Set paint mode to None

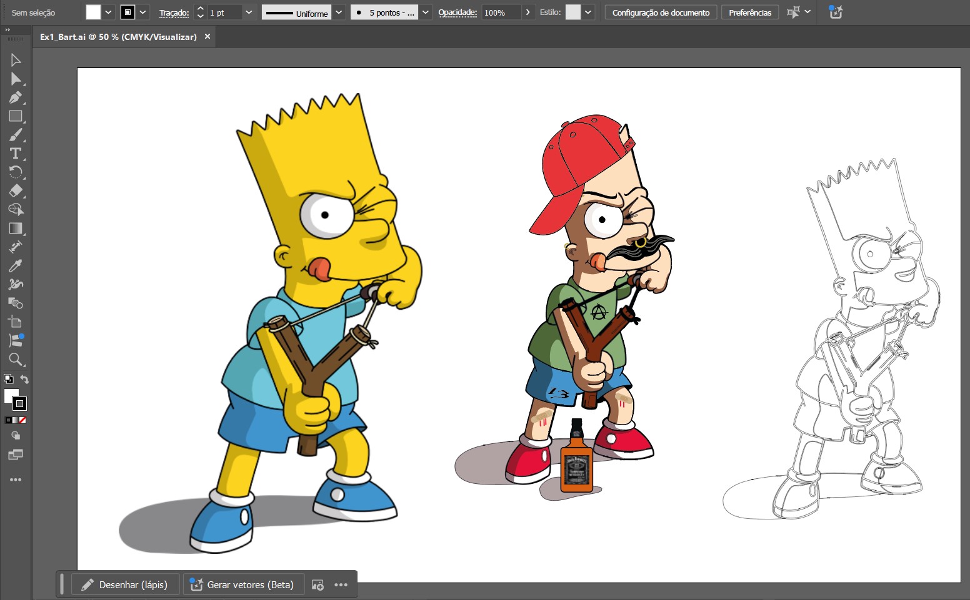[22, 420]
